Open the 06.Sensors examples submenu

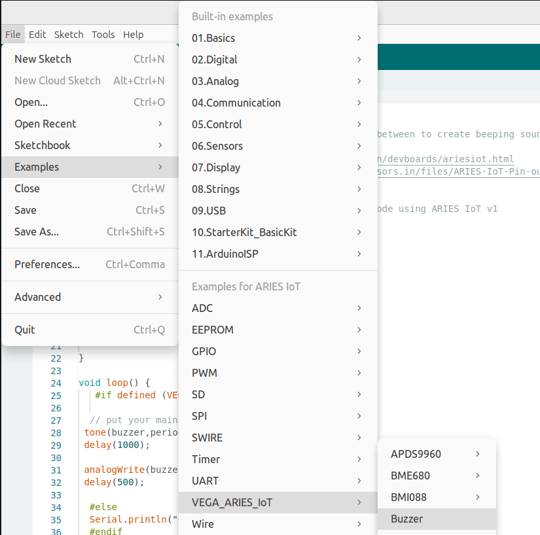pos(278,146)
